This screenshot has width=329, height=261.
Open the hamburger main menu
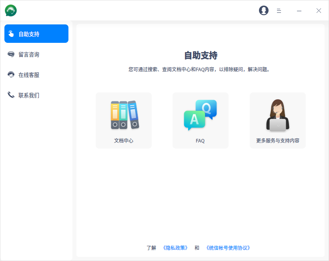pos(279,11)
